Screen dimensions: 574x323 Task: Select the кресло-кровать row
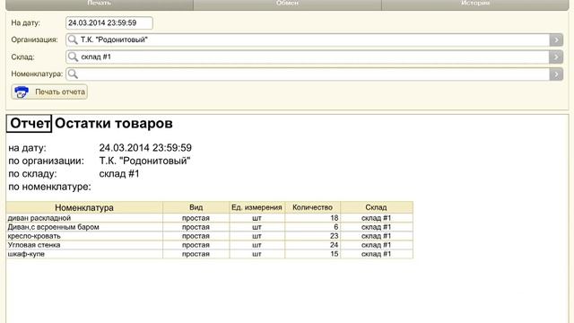tap(209, 236)
